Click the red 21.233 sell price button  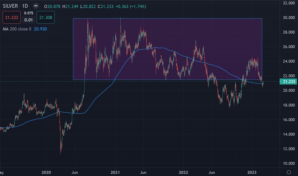point(11,17)
